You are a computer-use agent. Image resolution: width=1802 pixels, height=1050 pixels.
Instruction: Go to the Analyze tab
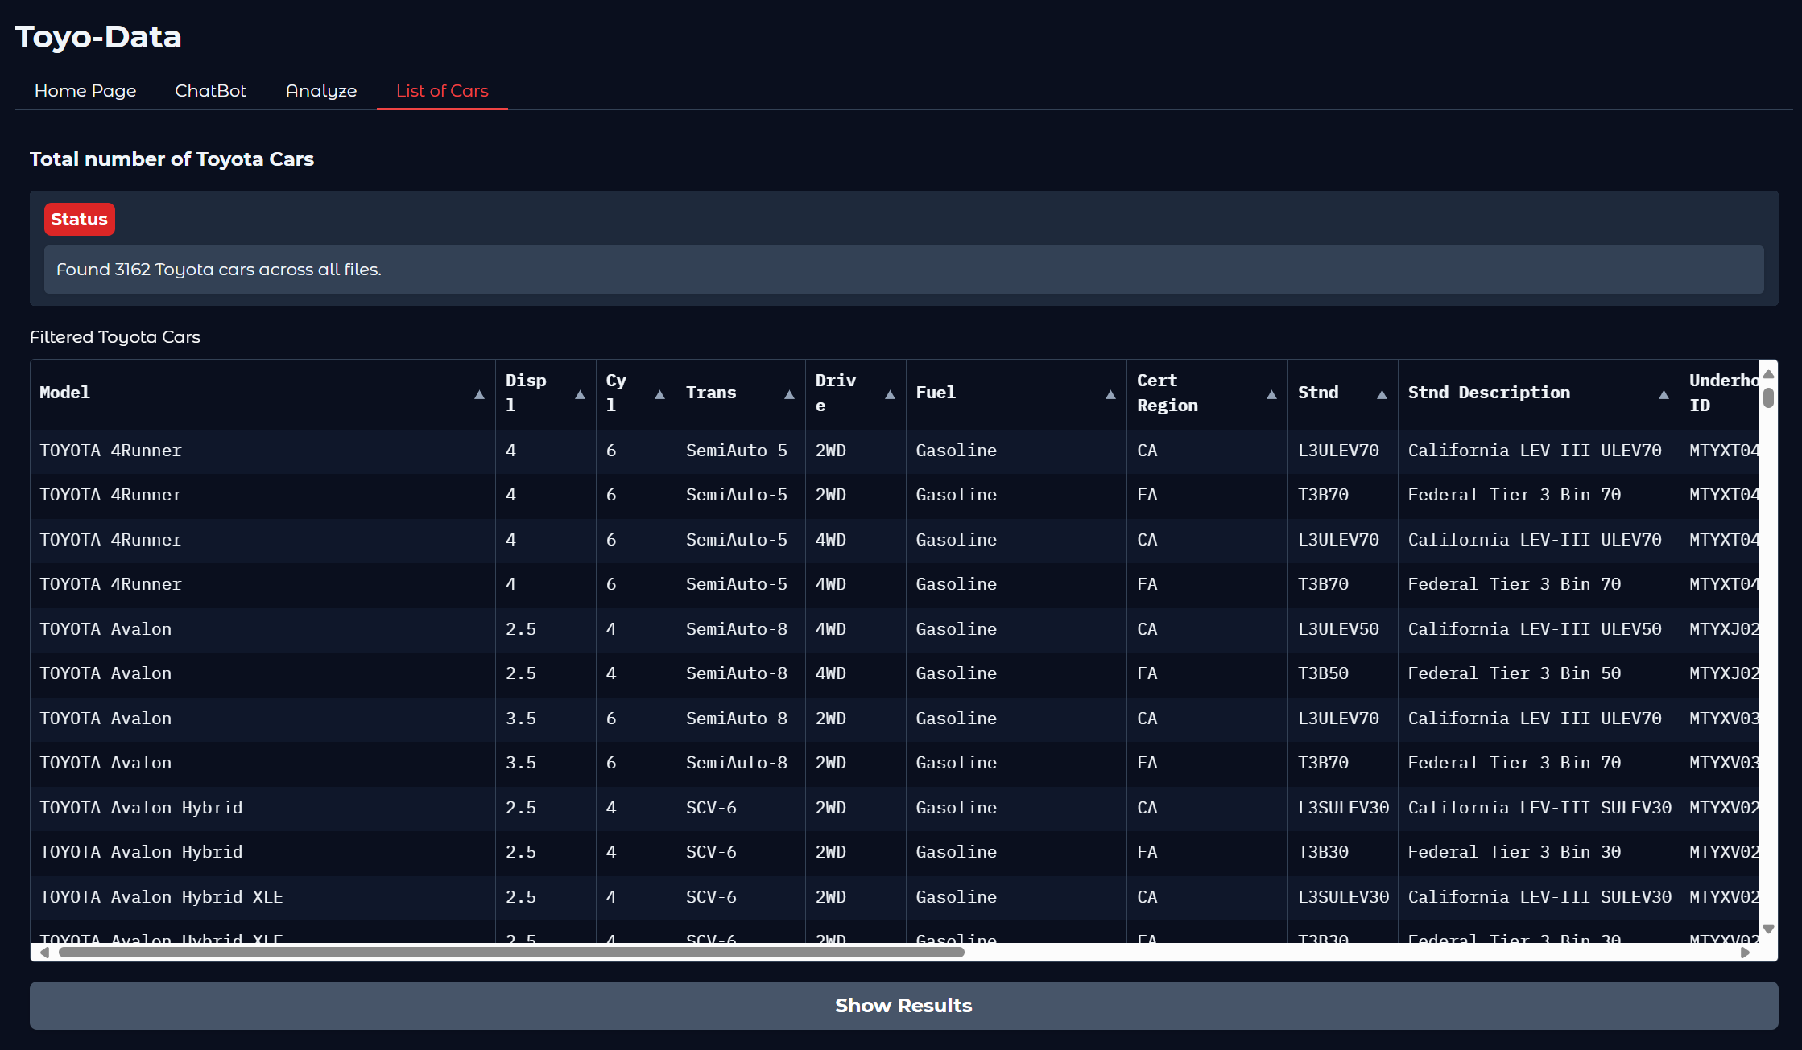(321, 91)
